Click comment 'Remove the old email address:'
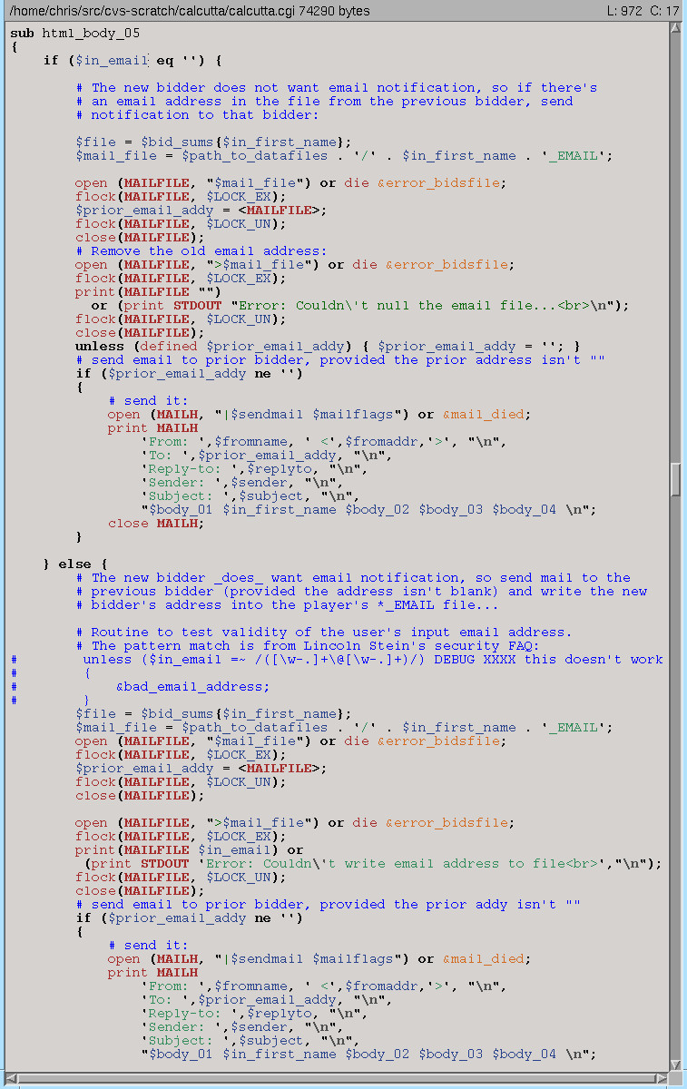Viewport: 687px width, 1089px height. point(201,250)
